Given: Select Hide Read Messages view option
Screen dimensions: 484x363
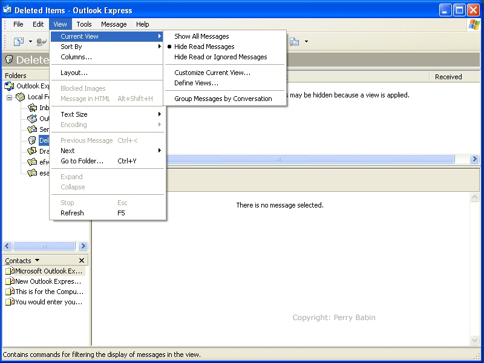Looking at the screenshot, I should coord(204,47).
